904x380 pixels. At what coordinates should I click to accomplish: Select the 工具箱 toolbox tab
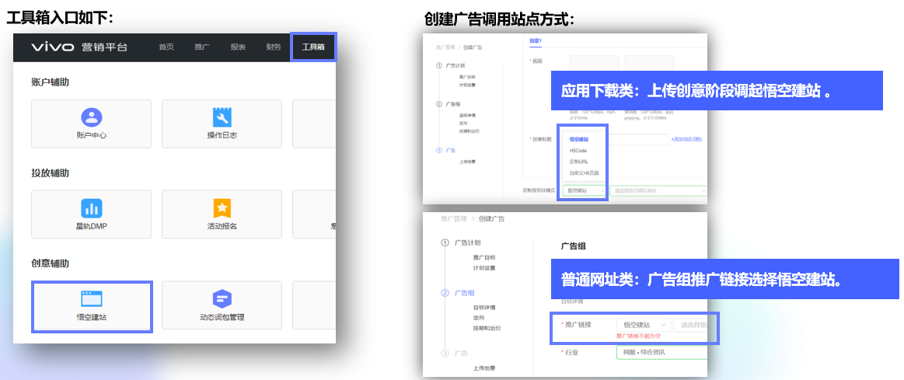pos(313,47)
